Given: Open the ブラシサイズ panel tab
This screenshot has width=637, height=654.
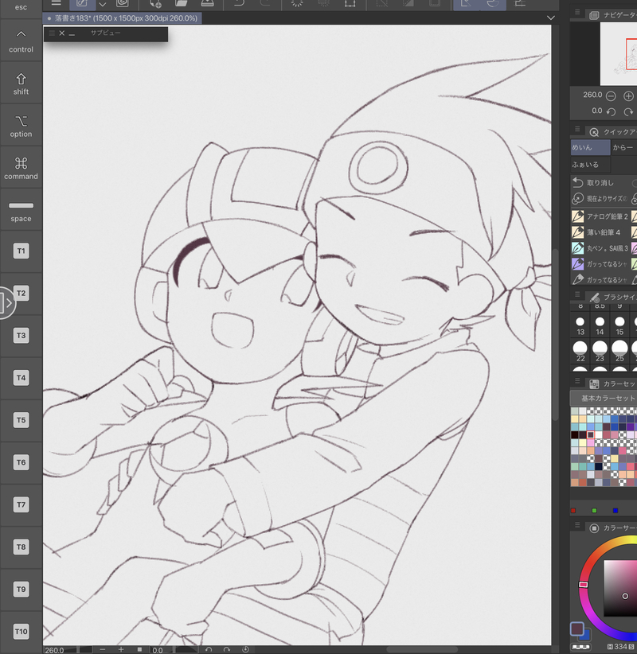Looking at the screenshot, I should (613, 297).
